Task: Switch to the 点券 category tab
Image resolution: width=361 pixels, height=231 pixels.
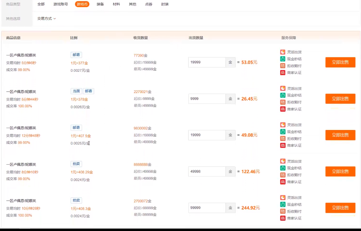Action: tap(149, 4)
